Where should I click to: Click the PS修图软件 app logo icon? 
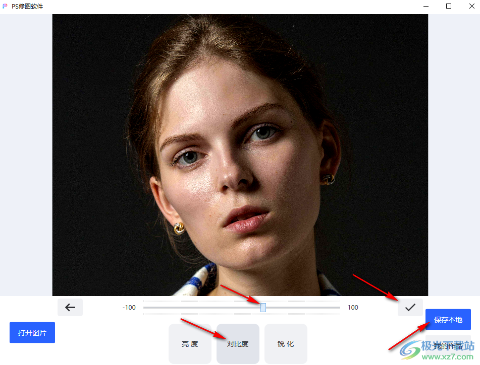click(x=5, y=6)
